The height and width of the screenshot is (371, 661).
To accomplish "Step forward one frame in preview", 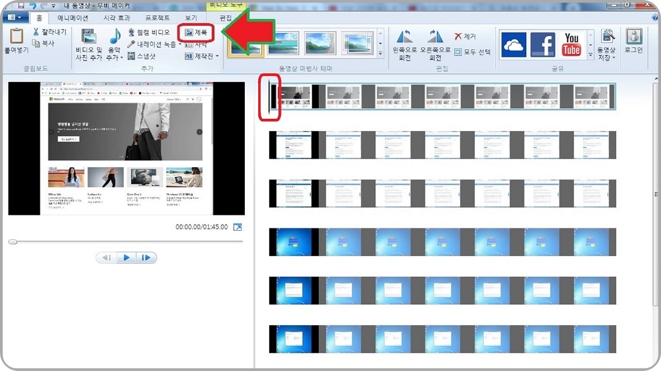I will (x=146, y=258).
